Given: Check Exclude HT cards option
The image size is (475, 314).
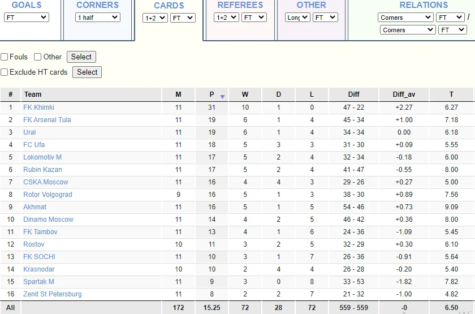Looking at the screenshot, I should (x=5, y=72).
